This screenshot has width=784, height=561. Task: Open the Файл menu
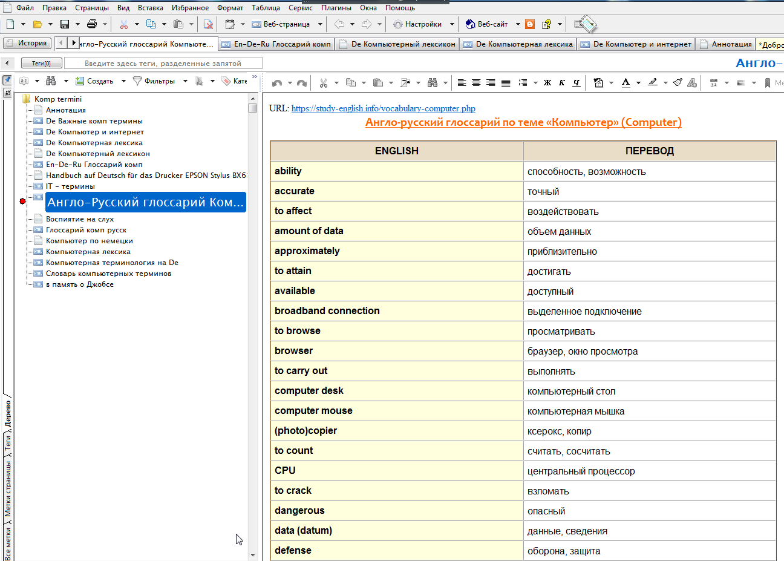(x=25, y=8)
